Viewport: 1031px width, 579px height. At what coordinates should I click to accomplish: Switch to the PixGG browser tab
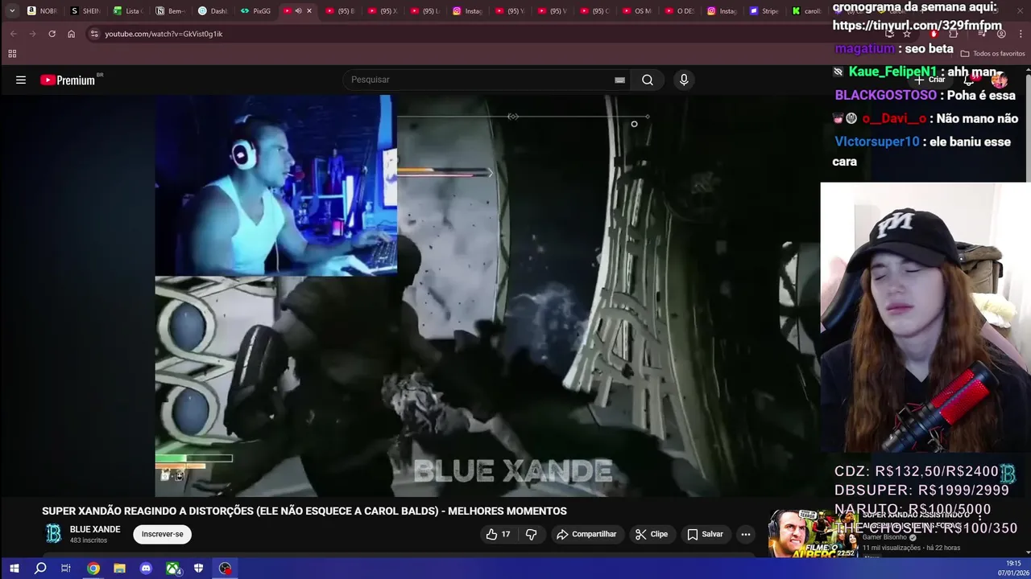[x=255, y=11]
